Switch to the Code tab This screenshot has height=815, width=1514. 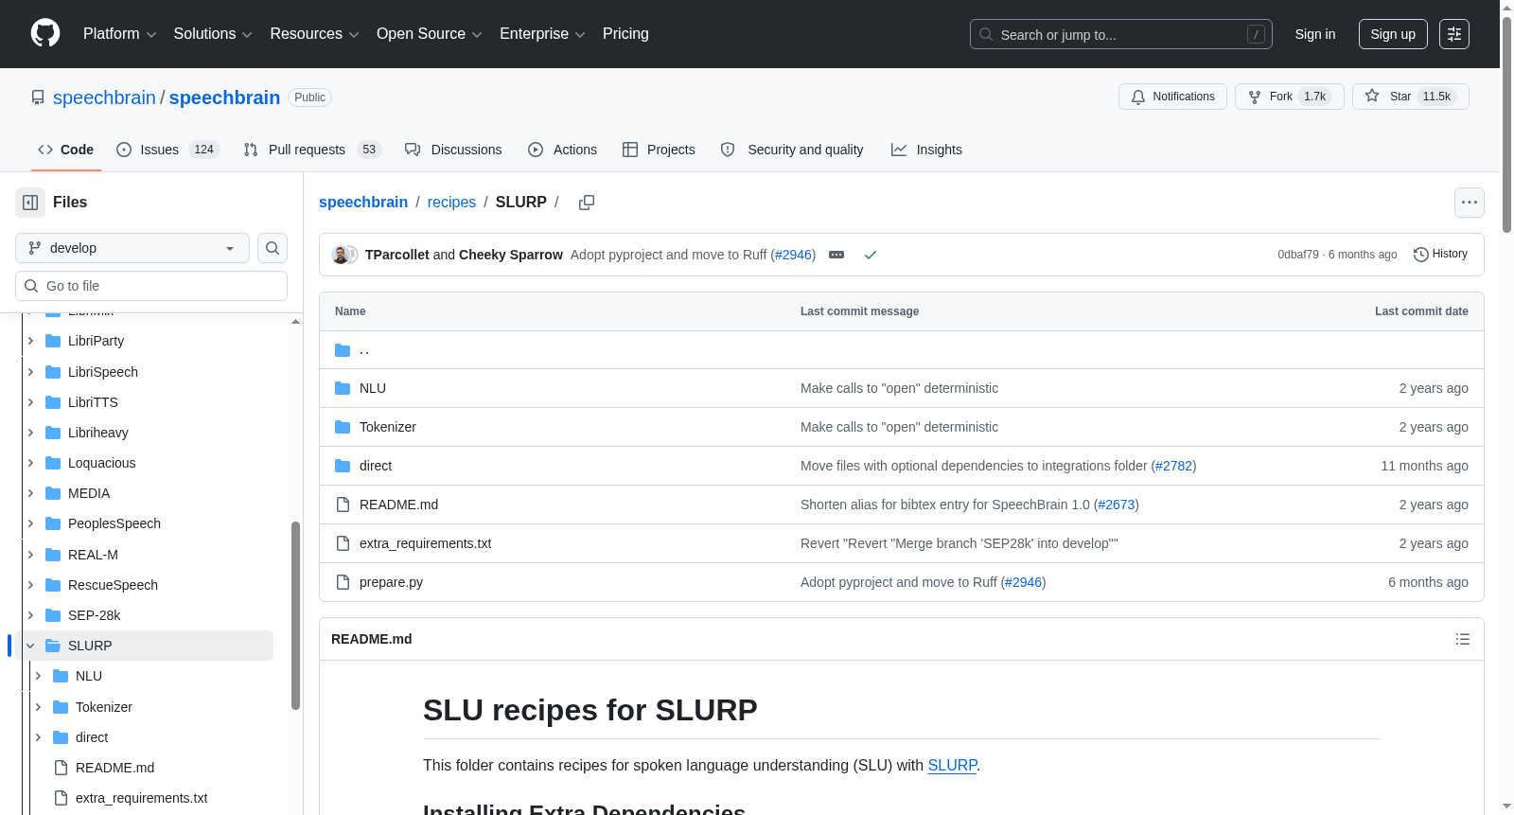point(66,150)
